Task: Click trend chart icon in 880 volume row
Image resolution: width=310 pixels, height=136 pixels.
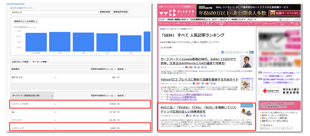Action: 55,77
